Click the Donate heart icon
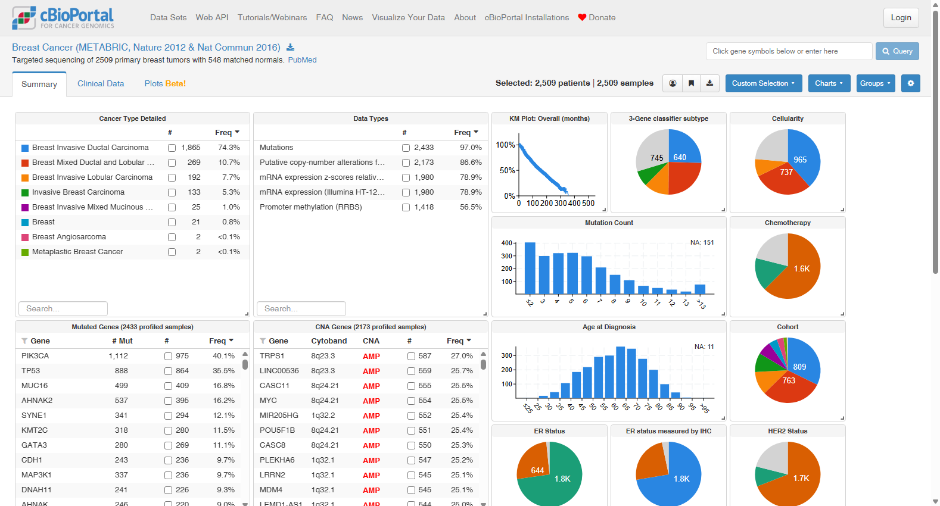Screen dimensions: 940x506 (x=582, y=17)
